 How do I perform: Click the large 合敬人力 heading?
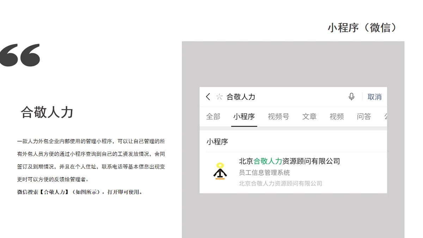tap(47, 112)
